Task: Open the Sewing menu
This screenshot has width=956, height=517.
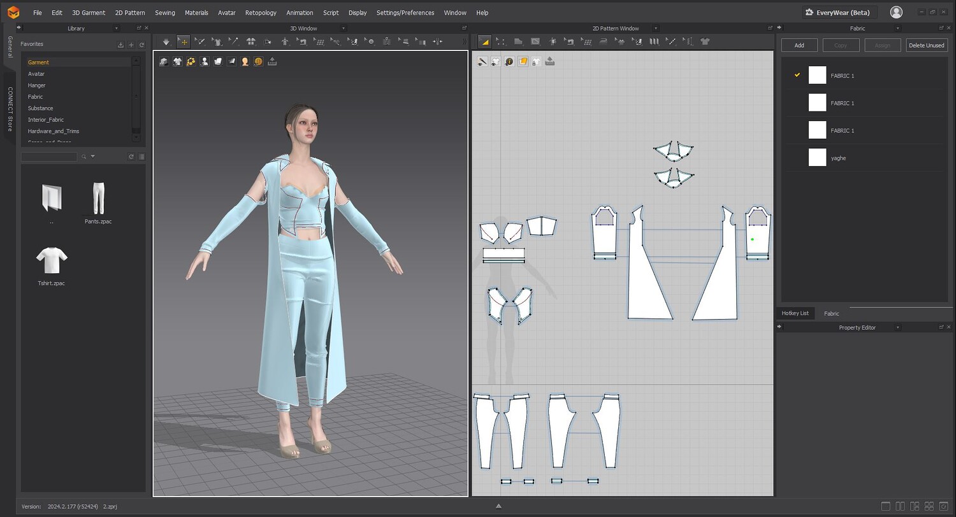Action: [x=164, y=13]
